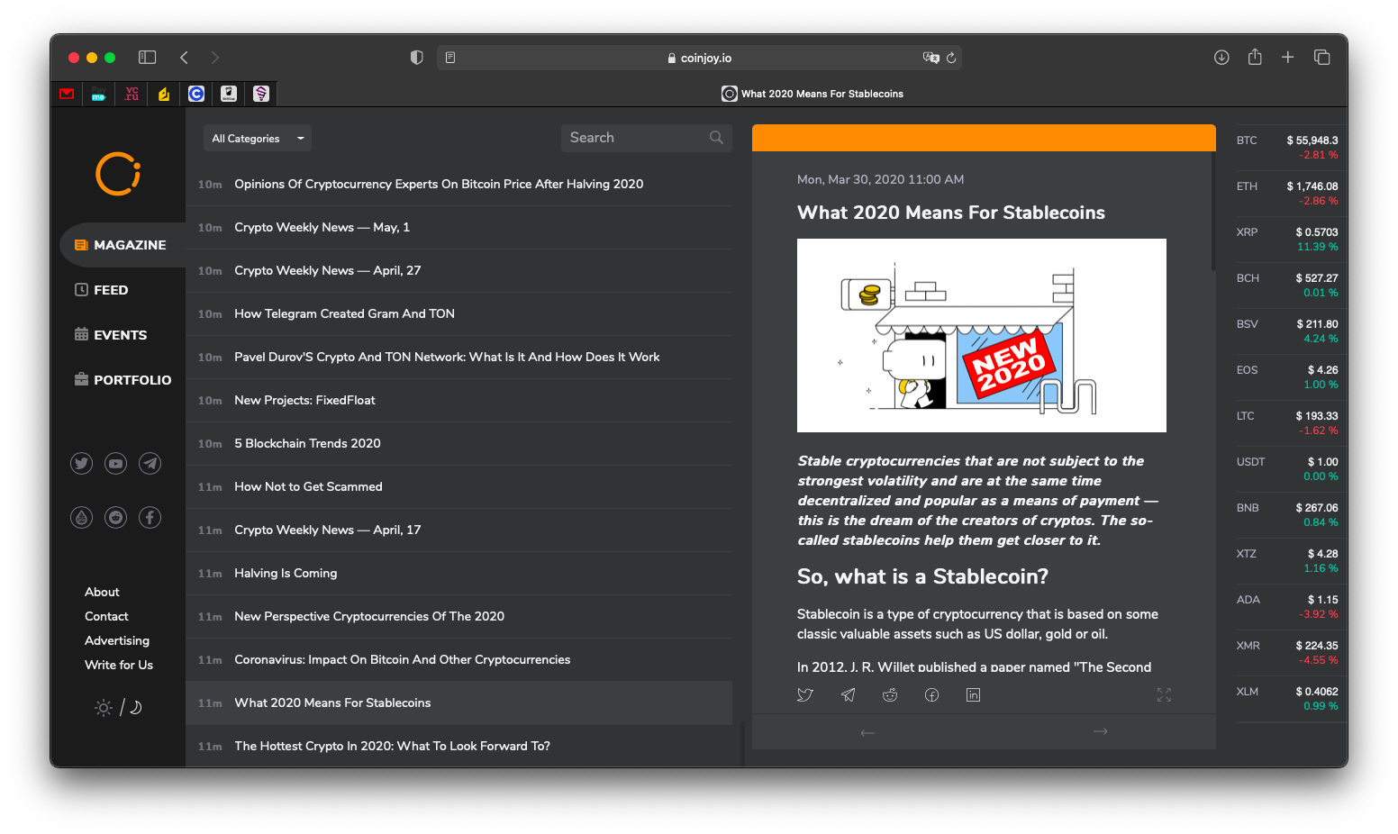Image resolution: width=1398 pixels, height=834 pixels.
Task: Open the All Categories dropdown
Action: [257, 139]
